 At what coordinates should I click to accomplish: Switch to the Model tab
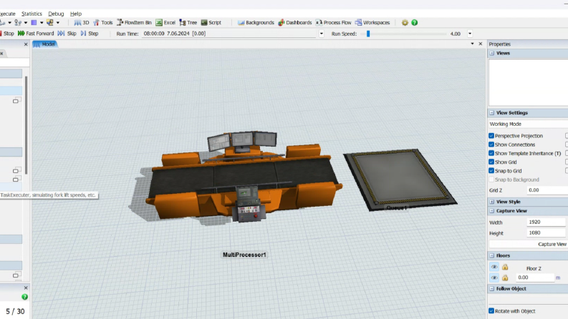44,44
